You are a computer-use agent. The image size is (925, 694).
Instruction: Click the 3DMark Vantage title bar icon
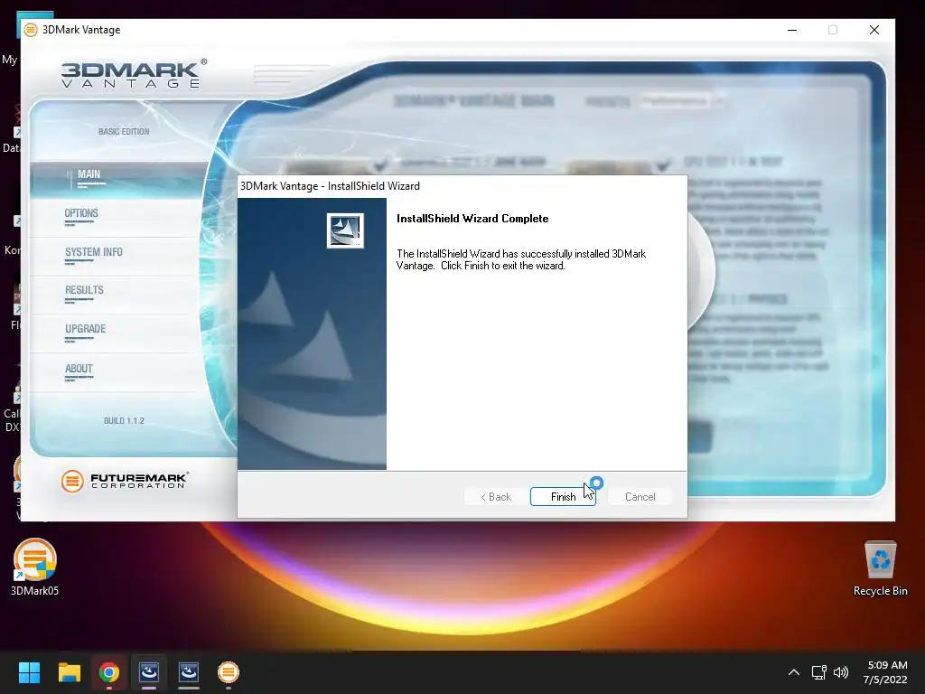(x=31, y=30)
